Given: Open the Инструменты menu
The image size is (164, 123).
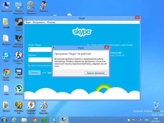Looking at the screenshot, I should [39, 22].
